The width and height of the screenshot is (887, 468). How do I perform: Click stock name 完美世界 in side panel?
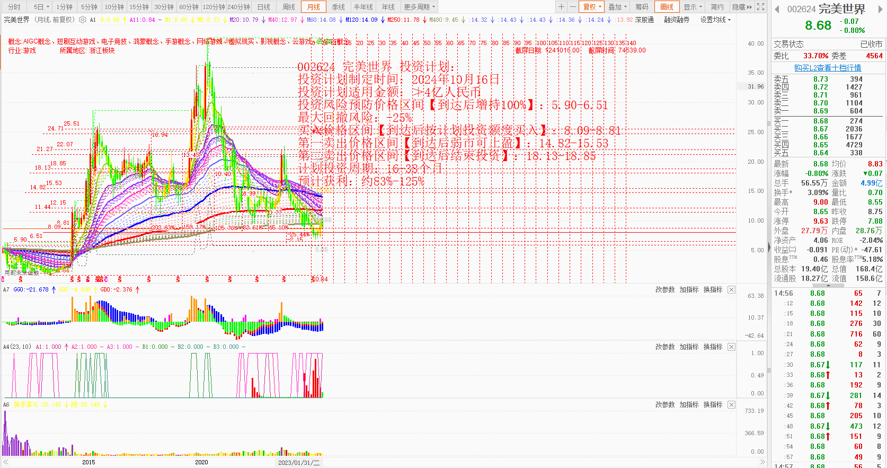click(x=842, y=9)
